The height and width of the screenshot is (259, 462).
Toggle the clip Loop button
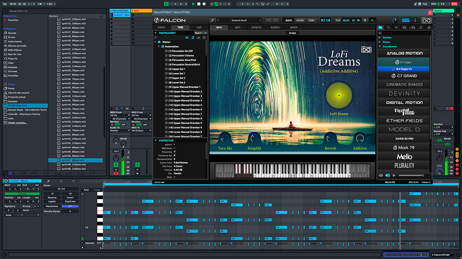(22, 193)
